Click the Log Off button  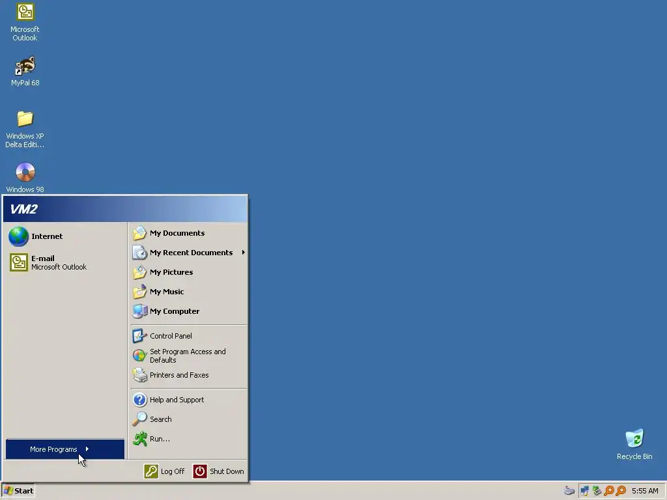[x=165, y=471]
